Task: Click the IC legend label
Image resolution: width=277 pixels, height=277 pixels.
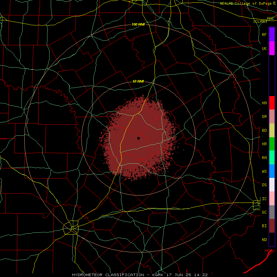Action: pos(264,199)
